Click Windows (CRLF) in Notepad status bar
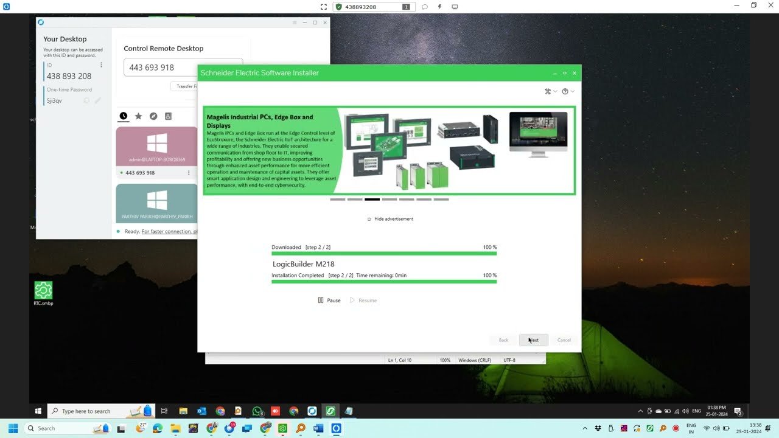This screenshot has width=779, height=438. pyautogui.click(x=475, y=360)
